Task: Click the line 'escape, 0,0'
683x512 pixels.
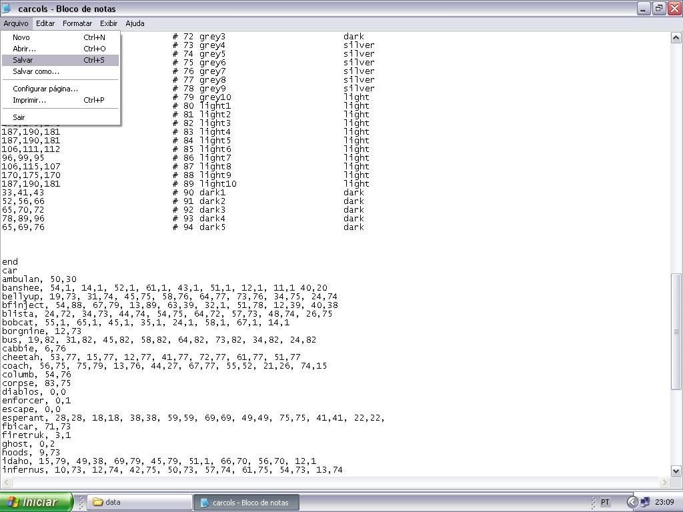Action: [31, 410]
